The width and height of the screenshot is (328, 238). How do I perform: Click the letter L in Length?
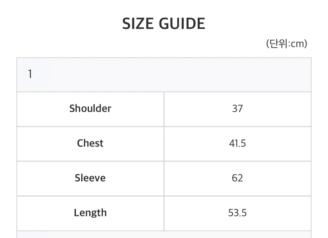pos(76,213)
